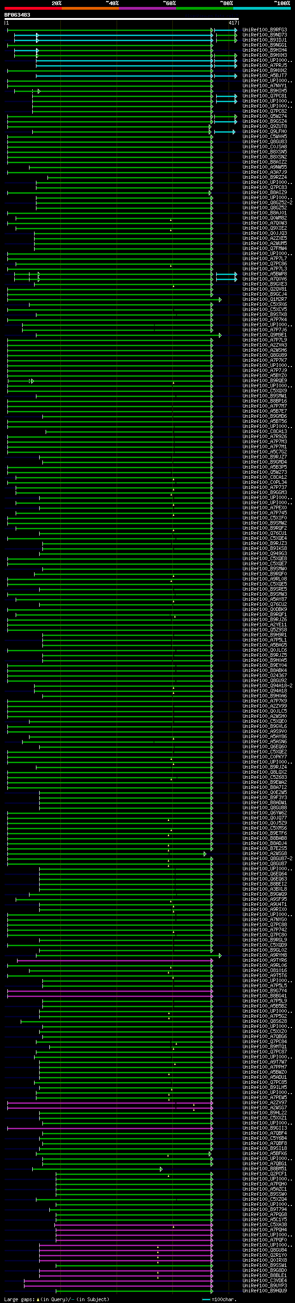Screen dimensions: 295x1303
Task: Click the query end position 417
Action: [232, 23]
